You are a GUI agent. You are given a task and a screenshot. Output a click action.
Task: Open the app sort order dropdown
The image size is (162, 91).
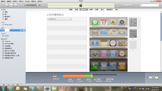60,19
